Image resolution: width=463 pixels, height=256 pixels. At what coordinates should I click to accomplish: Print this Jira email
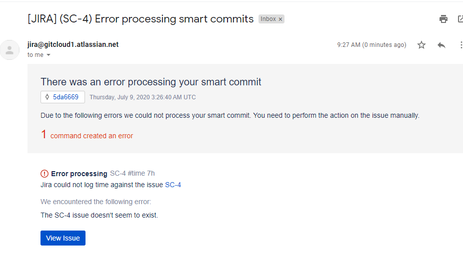(x=443, y=19)
